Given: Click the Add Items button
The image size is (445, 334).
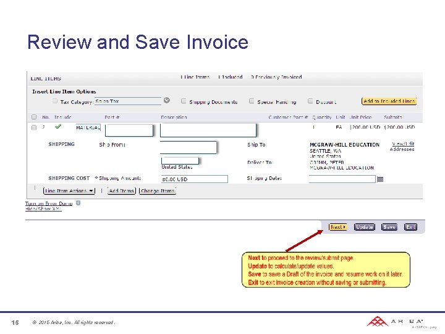Looking at the screenshot, I should coord(122,191).
